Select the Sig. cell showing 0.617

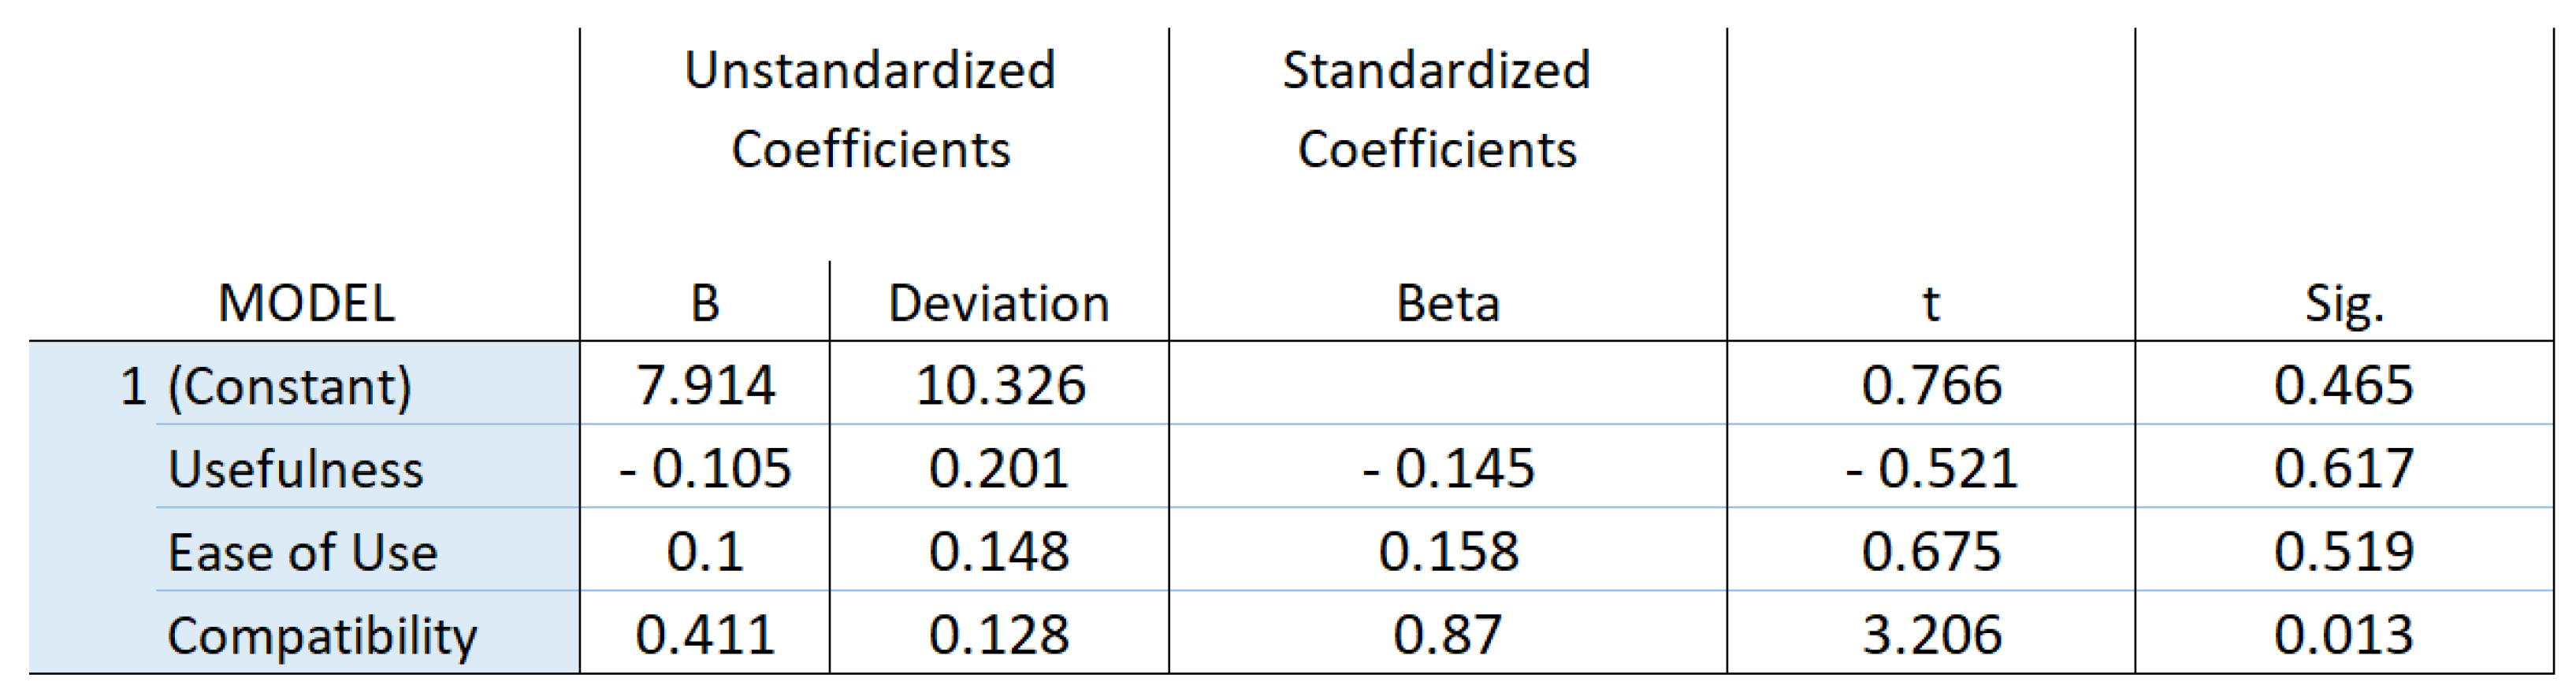coord(2343,469)
